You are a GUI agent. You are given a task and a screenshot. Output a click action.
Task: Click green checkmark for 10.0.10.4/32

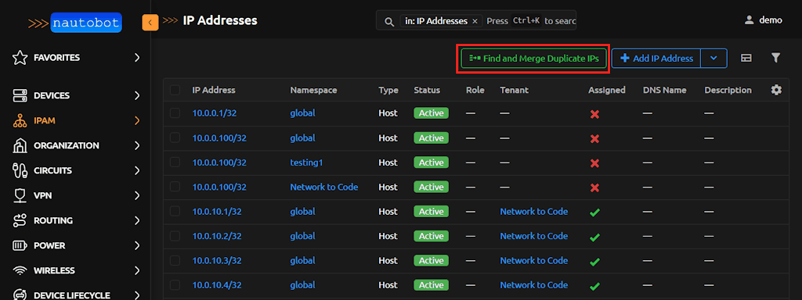pos(594,286)
